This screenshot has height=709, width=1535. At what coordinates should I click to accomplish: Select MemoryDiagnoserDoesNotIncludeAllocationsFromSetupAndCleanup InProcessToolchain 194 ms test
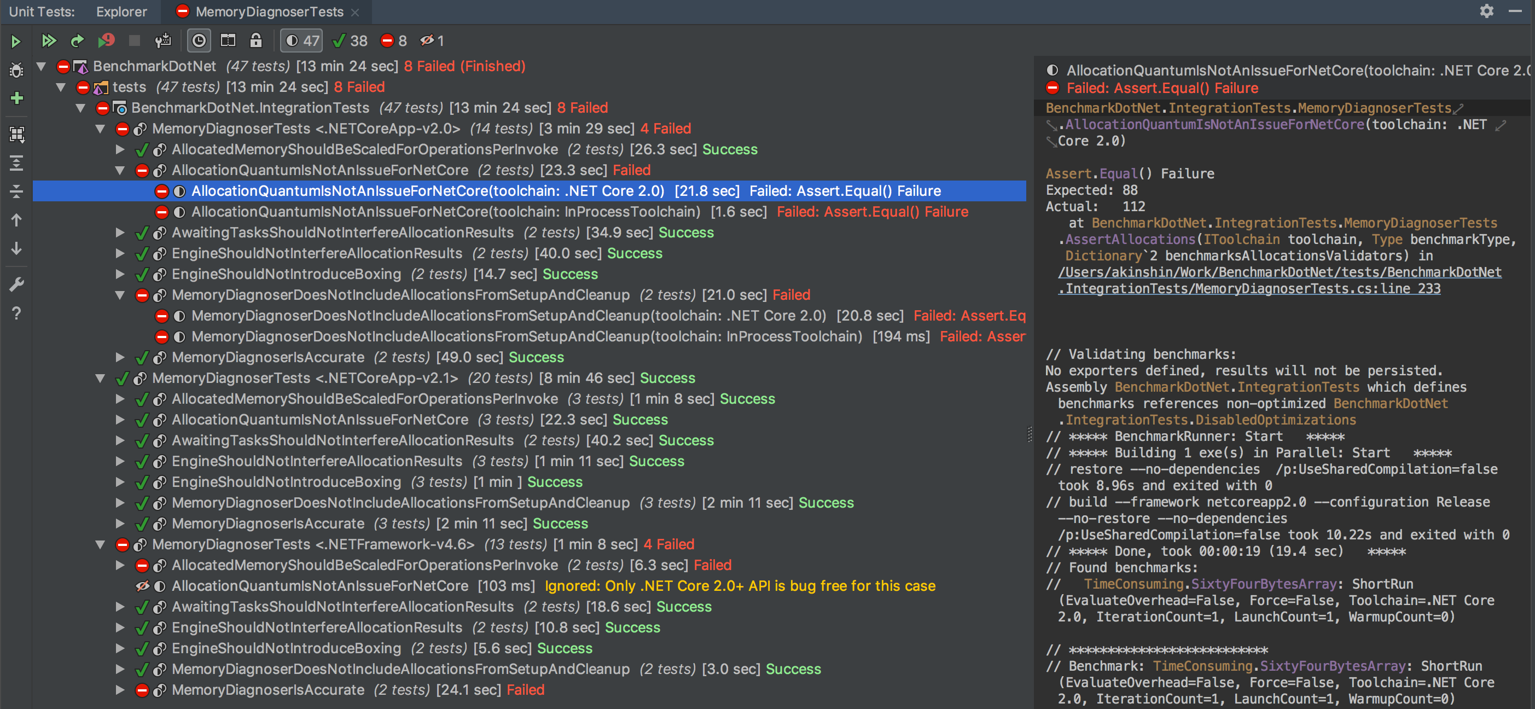pos(530,336)
